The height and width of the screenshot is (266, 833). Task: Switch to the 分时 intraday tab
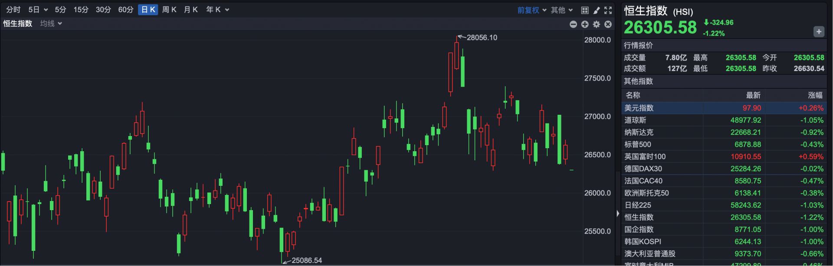tap(13, 10)
